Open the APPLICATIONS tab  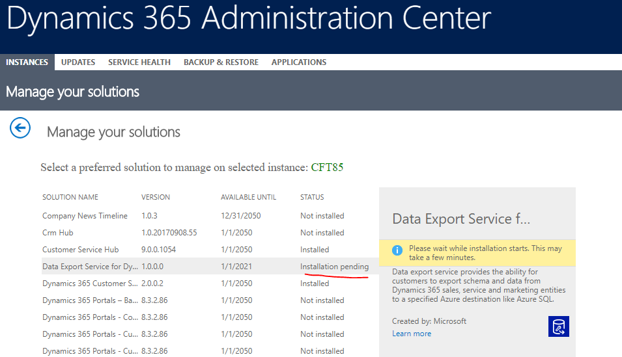point(299,62)
